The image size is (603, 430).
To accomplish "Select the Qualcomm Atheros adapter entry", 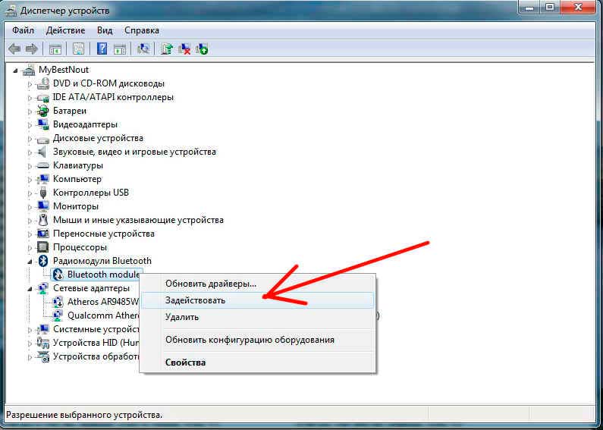I will [x=102, y=315].
